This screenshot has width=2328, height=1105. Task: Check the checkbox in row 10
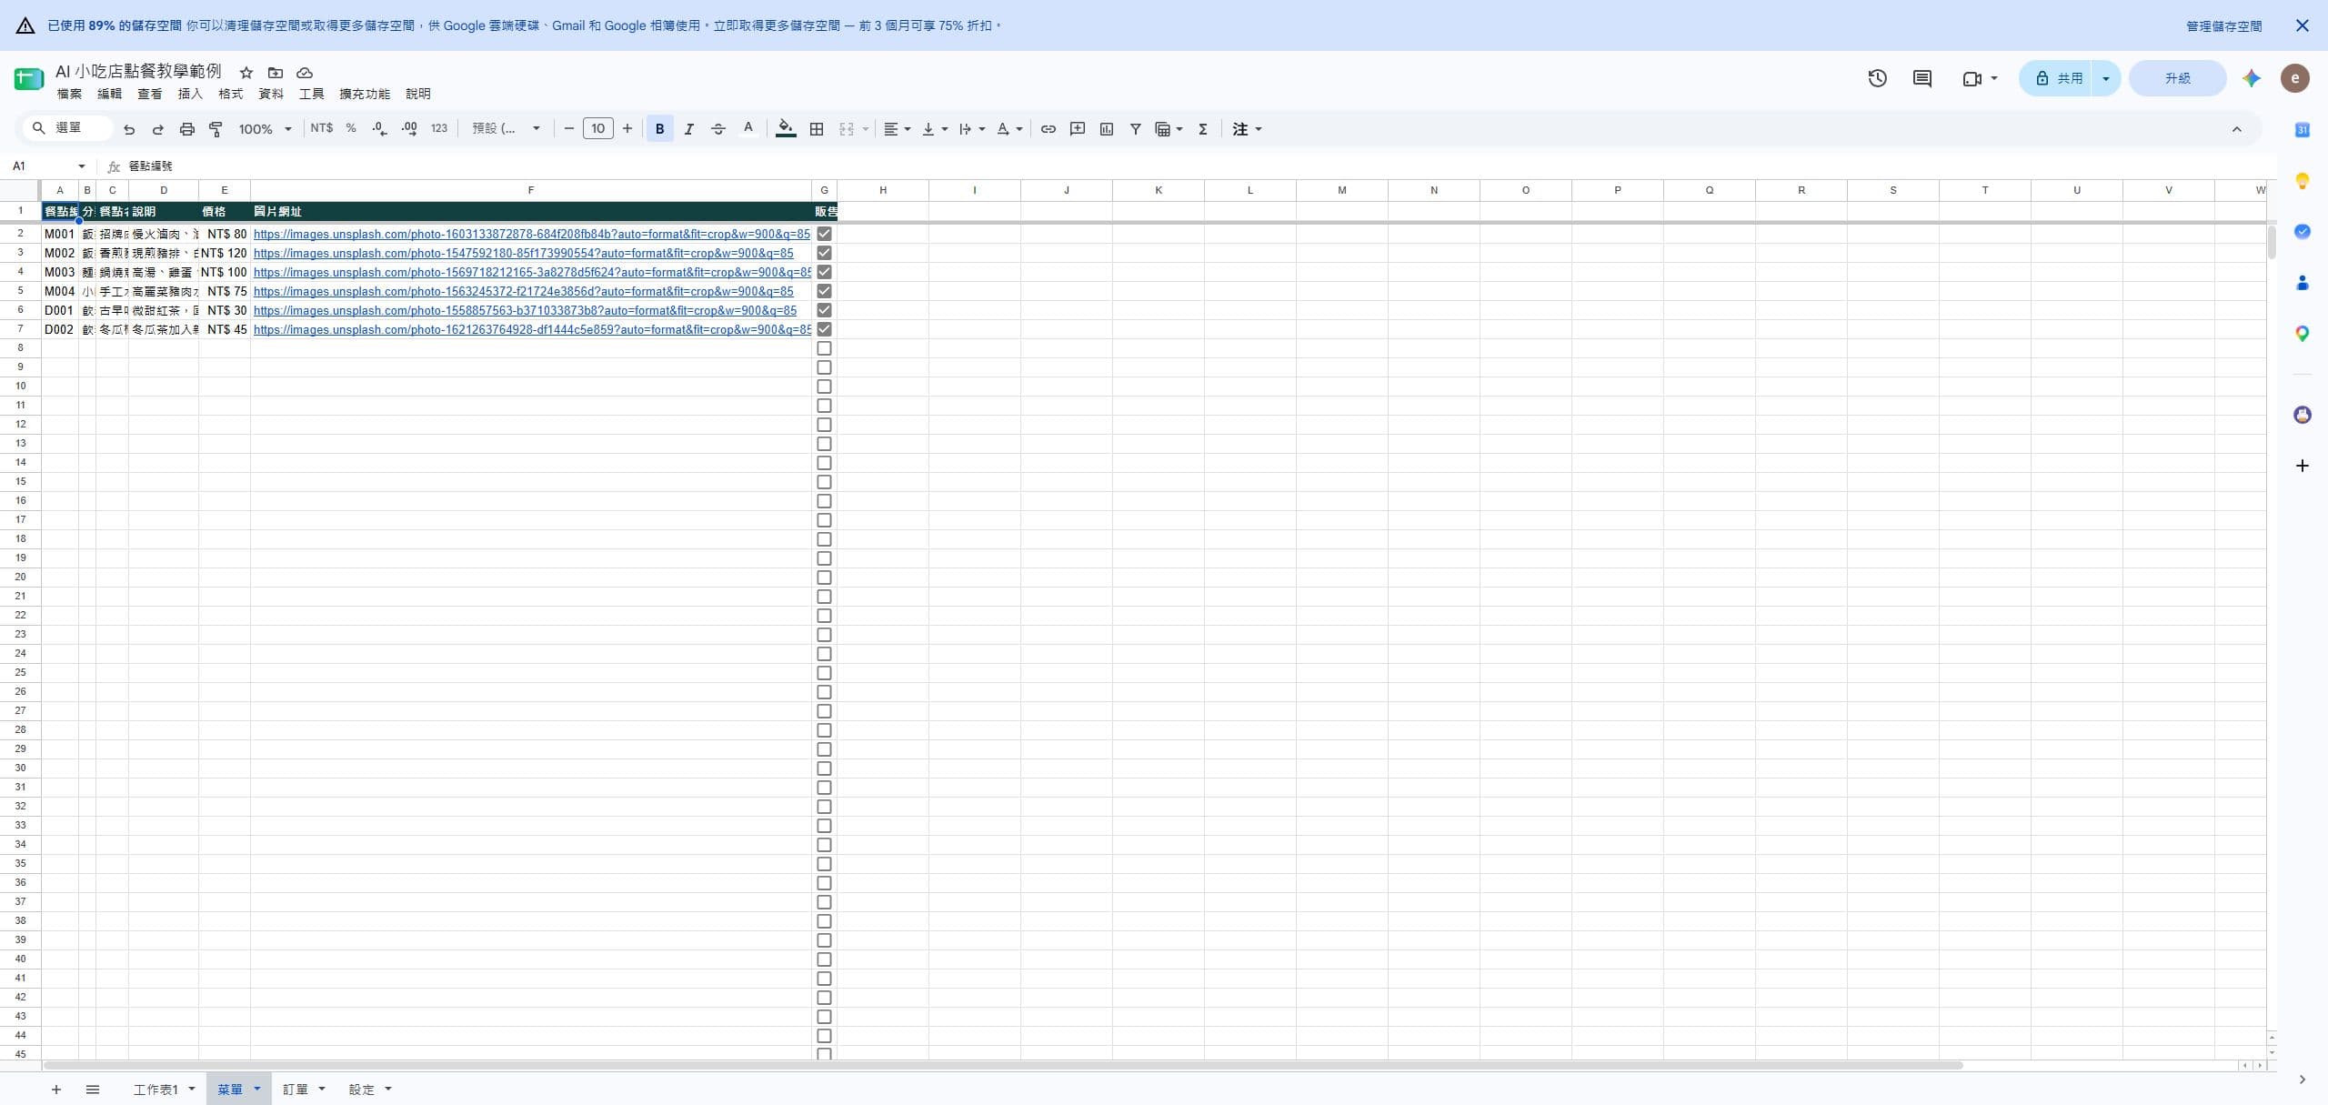[825, 387]
